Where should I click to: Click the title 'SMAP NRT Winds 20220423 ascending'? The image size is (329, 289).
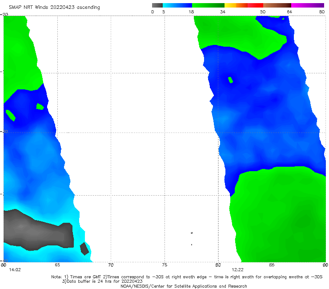click(x=54, y=8)
